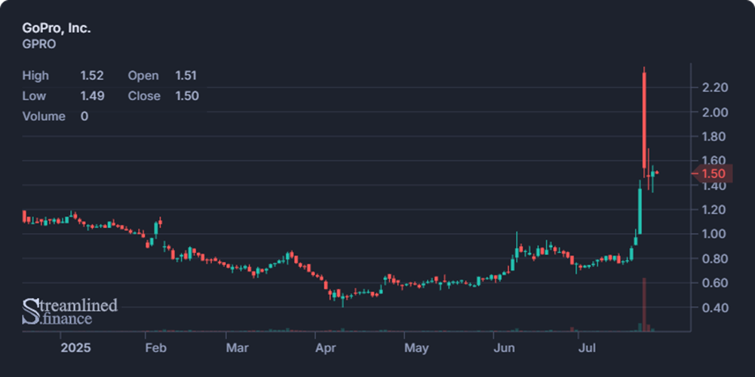Click the 1.20 price axis label

point(714,210)
